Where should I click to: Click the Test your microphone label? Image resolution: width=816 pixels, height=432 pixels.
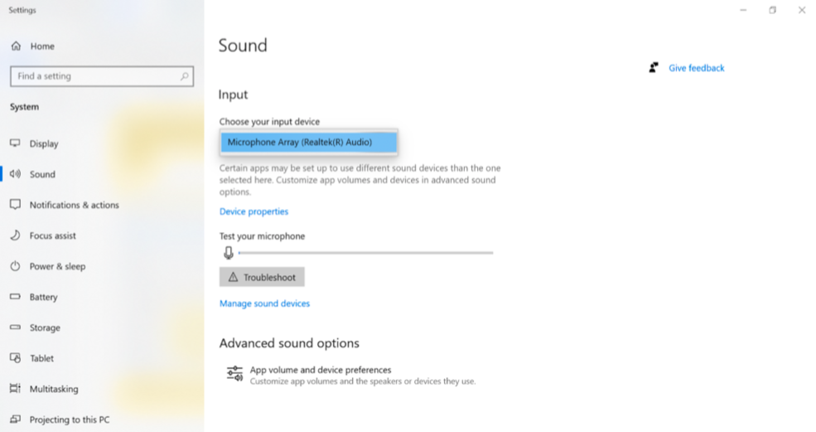click(x=263, y=236)
